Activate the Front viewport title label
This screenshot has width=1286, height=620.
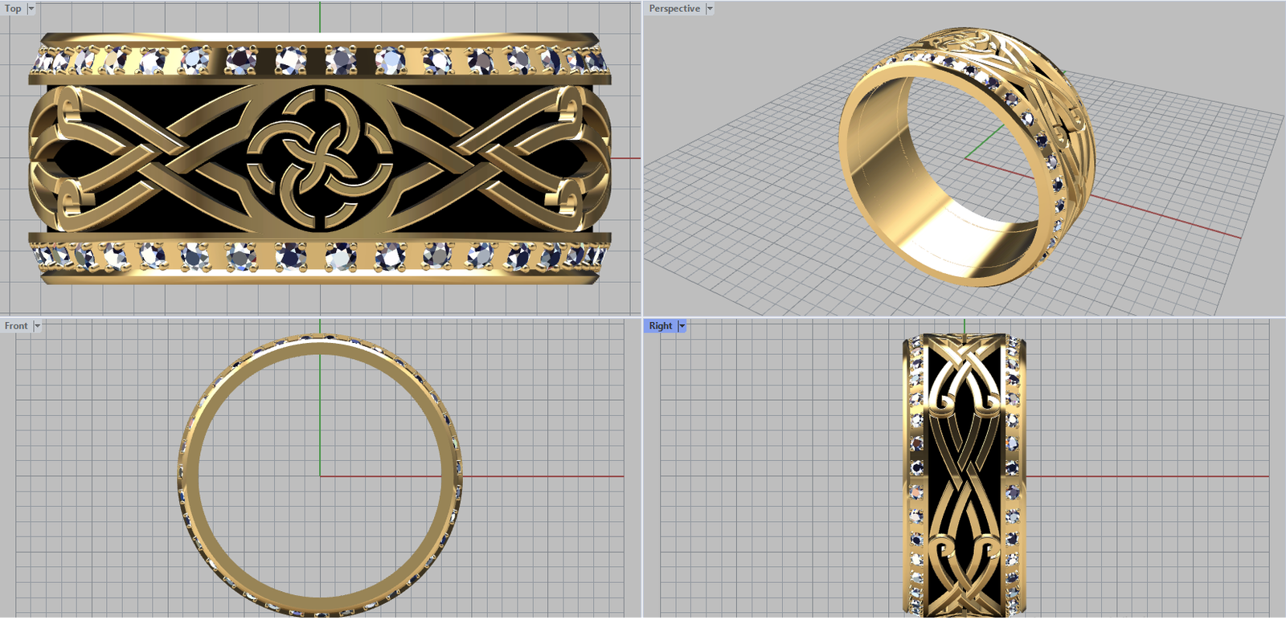point(15,326)
